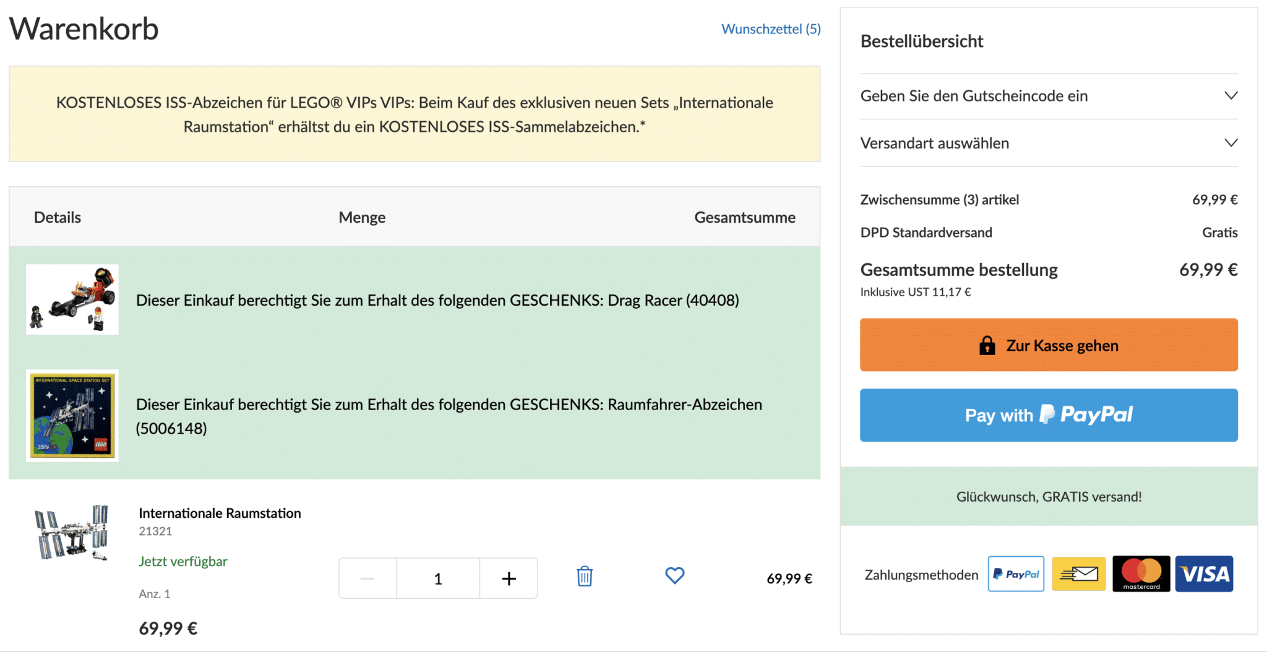The image size is (1267, 652).
Task: Click the ISS-Abzeichen VIP promo banner
Action: point(414,114)
